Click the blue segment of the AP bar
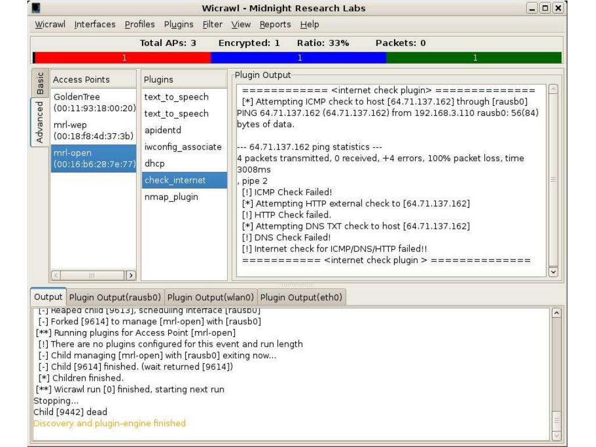596x447 pixels. coord(299,58)
